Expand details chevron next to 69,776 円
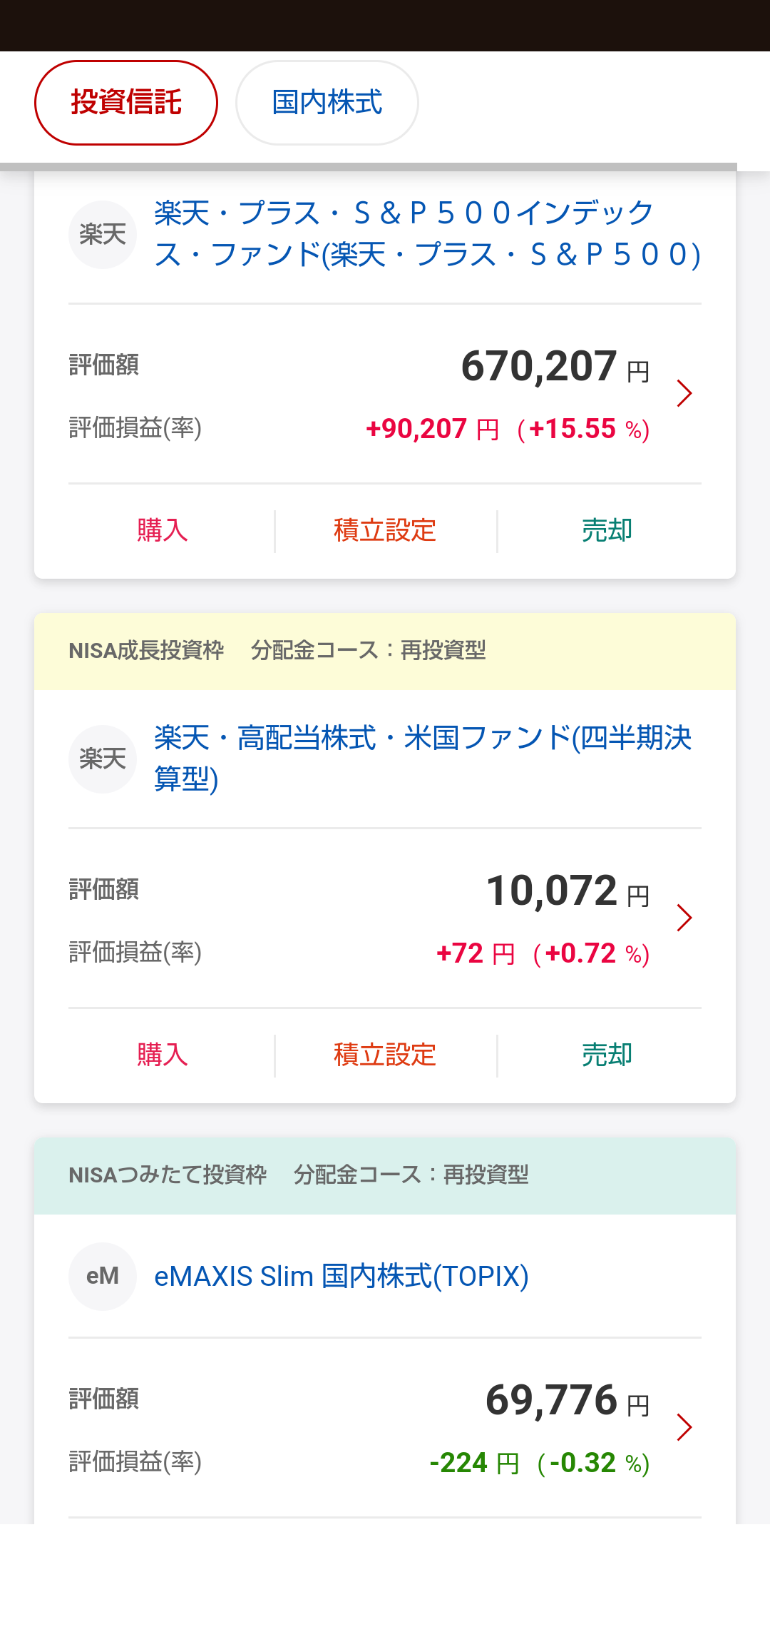 [x=684, y=1427]
